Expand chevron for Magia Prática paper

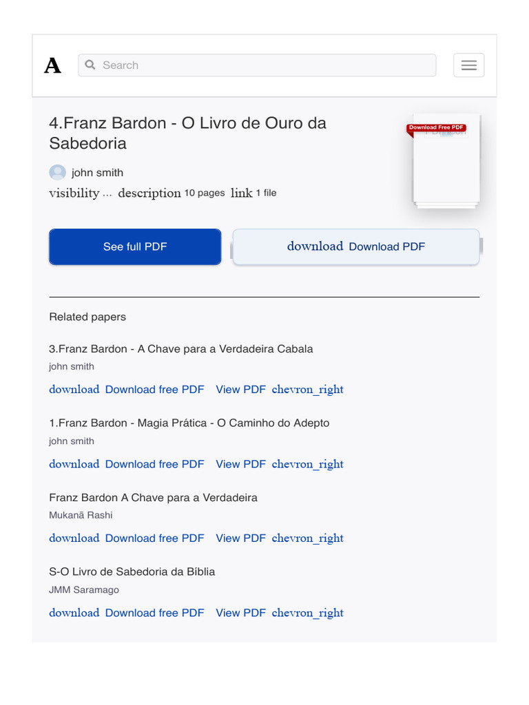[x=307, y=464]
